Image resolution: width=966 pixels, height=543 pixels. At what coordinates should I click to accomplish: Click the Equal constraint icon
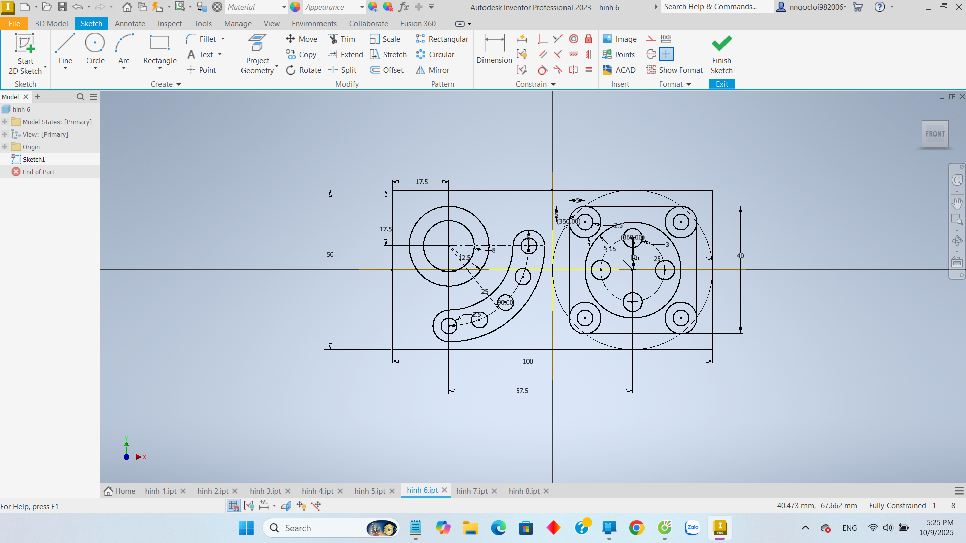[588, 70]
